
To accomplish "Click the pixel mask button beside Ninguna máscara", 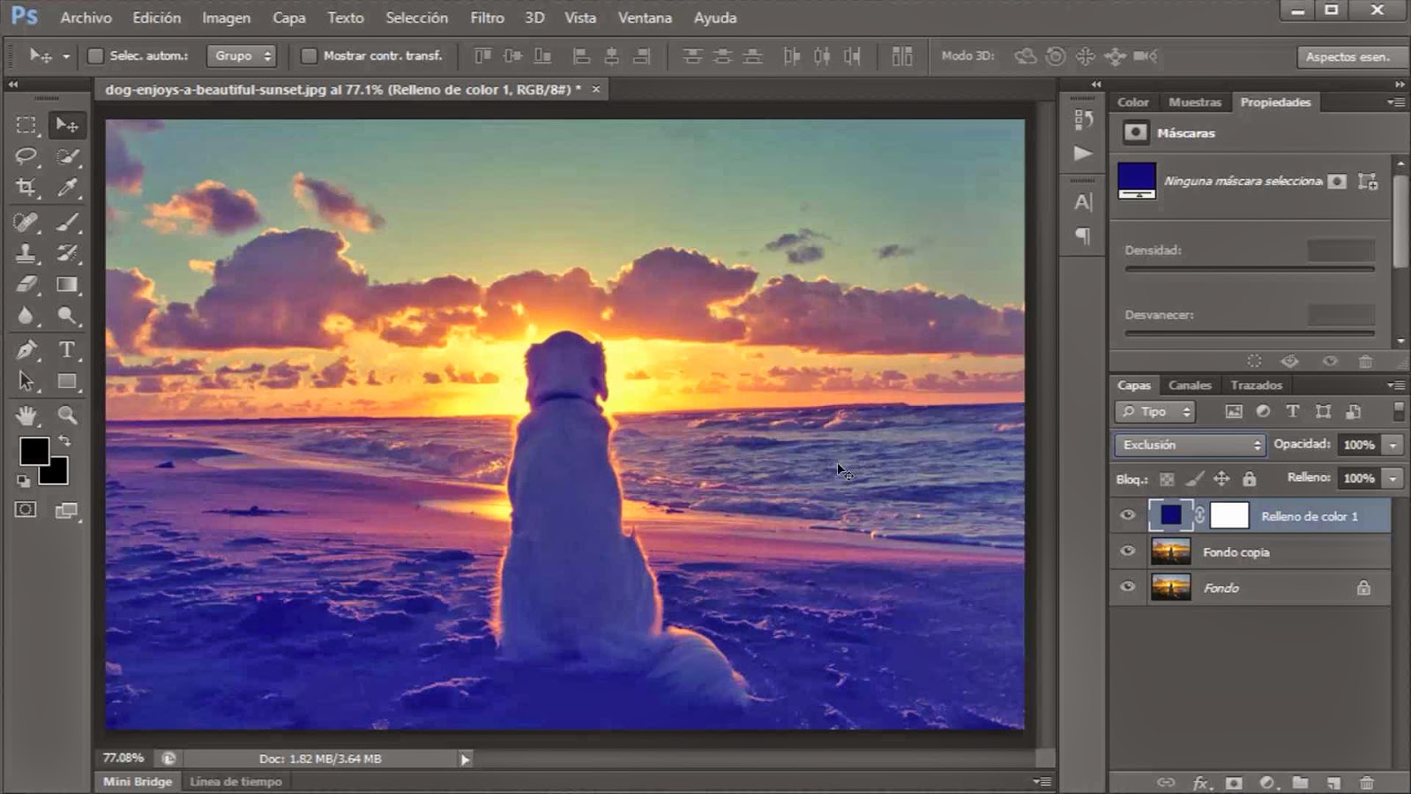I will coord(1338,181).
